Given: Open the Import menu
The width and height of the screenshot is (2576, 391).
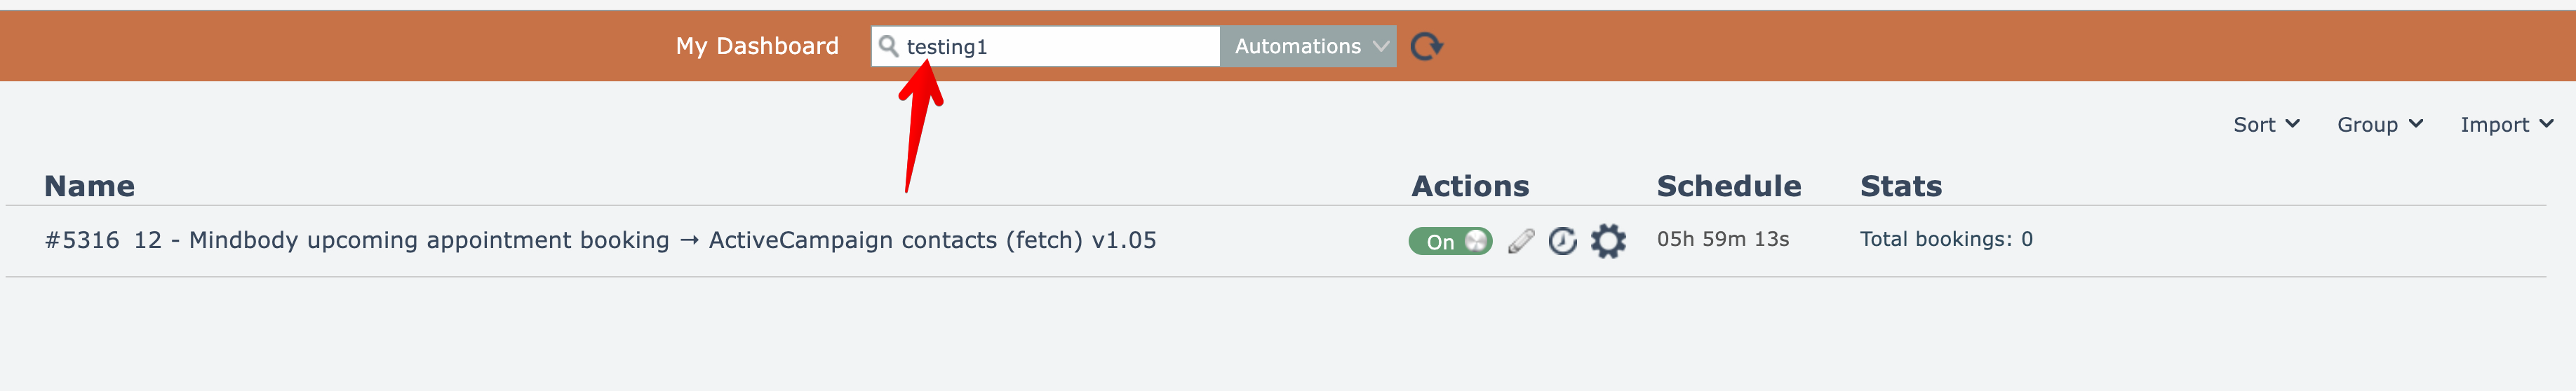Looking at the screenshot, I should [x=2506, y=124].
